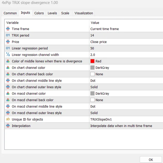
Task: Click the Linear regression channel width fraction icon
Action: (8, 55)
